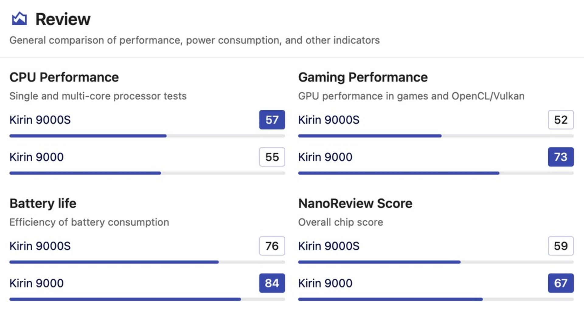Click the Gaming Performance badge showing 73
Image resolution: width=584 pixels, height=309 pixels.
[560, 157]
